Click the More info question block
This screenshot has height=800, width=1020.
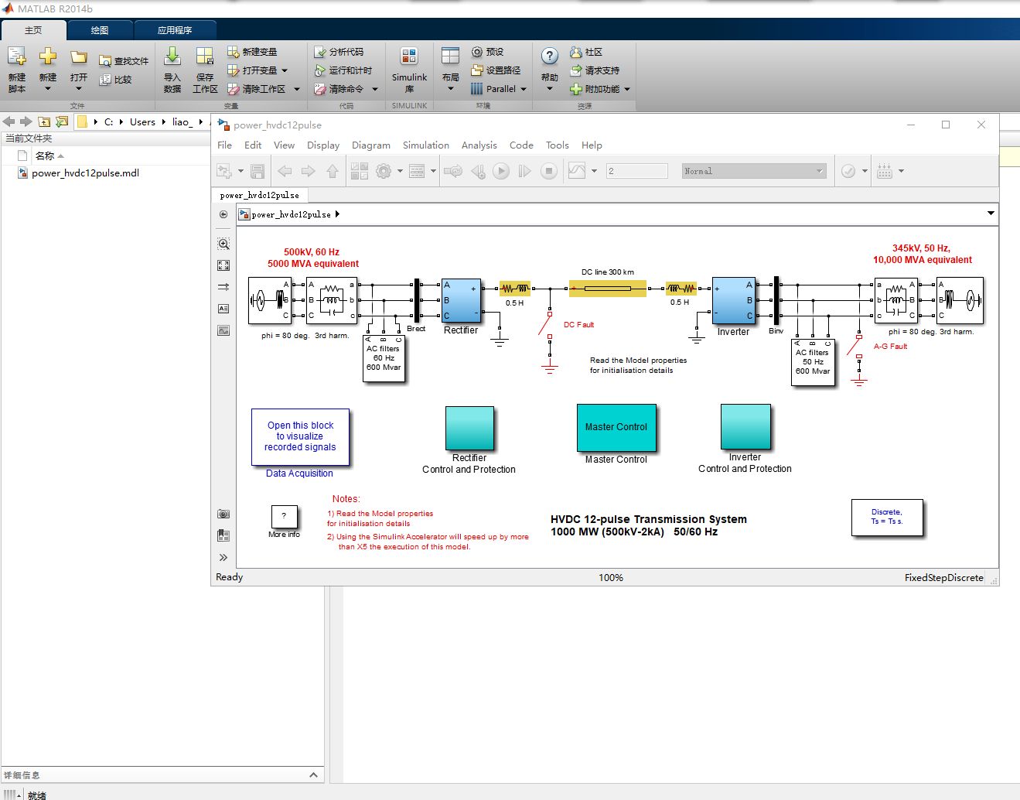[x=284, y=516]
